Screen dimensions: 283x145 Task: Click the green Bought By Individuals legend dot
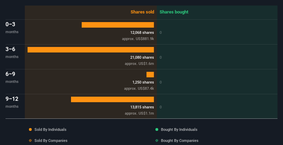click(x=157, y=129)
